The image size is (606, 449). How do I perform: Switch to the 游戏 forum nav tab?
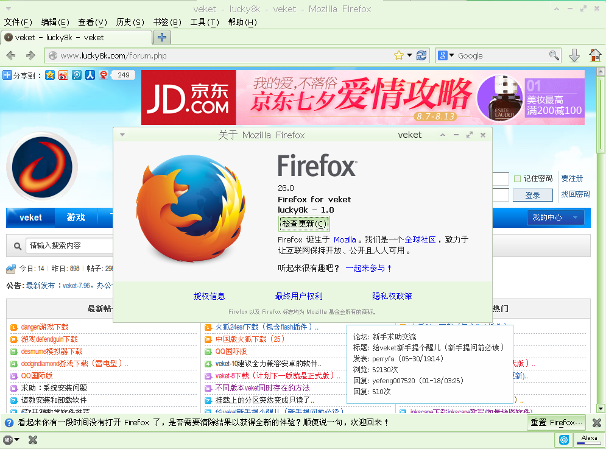pyautogui.click(x=76, y=217)
